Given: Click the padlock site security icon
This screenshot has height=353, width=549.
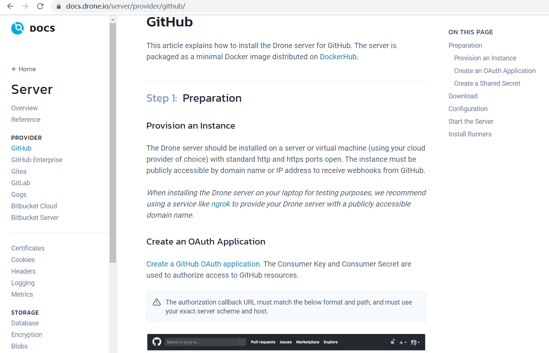Looking at the screenshot, I should pyautogui.click(x=59, y=6).
